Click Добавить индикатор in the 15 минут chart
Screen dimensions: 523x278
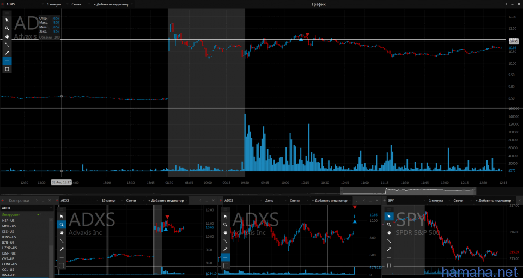click(167, 200)
